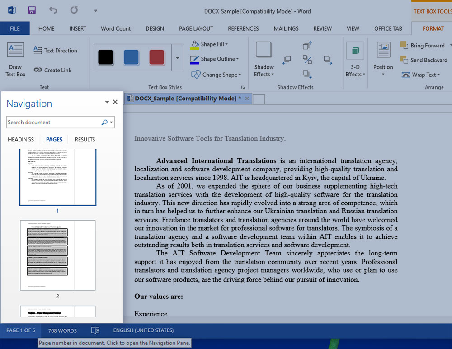452x349 pixels.
Task: Expand the Text Box Styles gallery
Action: (x=178, y=57)
